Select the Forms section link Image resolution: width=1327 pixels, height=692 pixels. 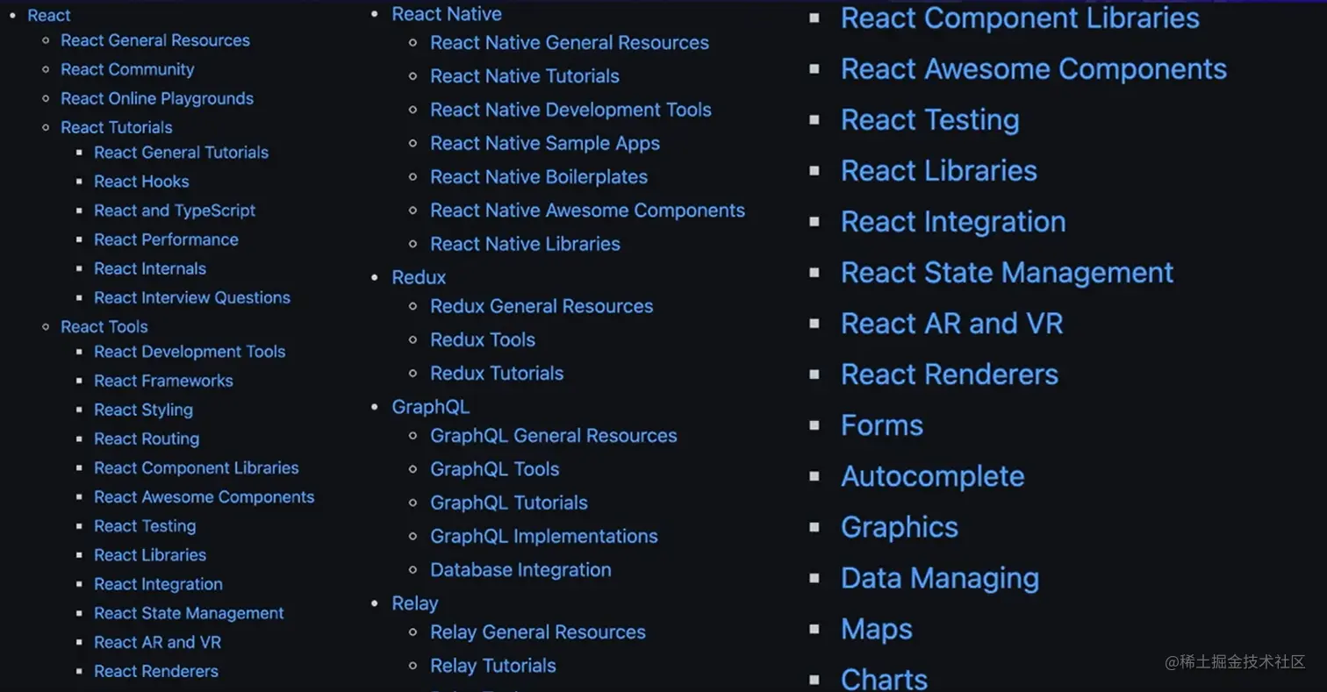tap(881, 424)
